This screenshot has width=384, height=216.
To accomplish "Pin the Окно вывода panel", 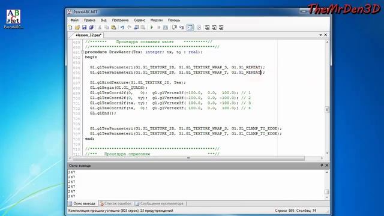I will pos(322,166).
